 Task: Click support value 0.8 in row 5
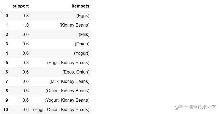click(x=26, y=62)
